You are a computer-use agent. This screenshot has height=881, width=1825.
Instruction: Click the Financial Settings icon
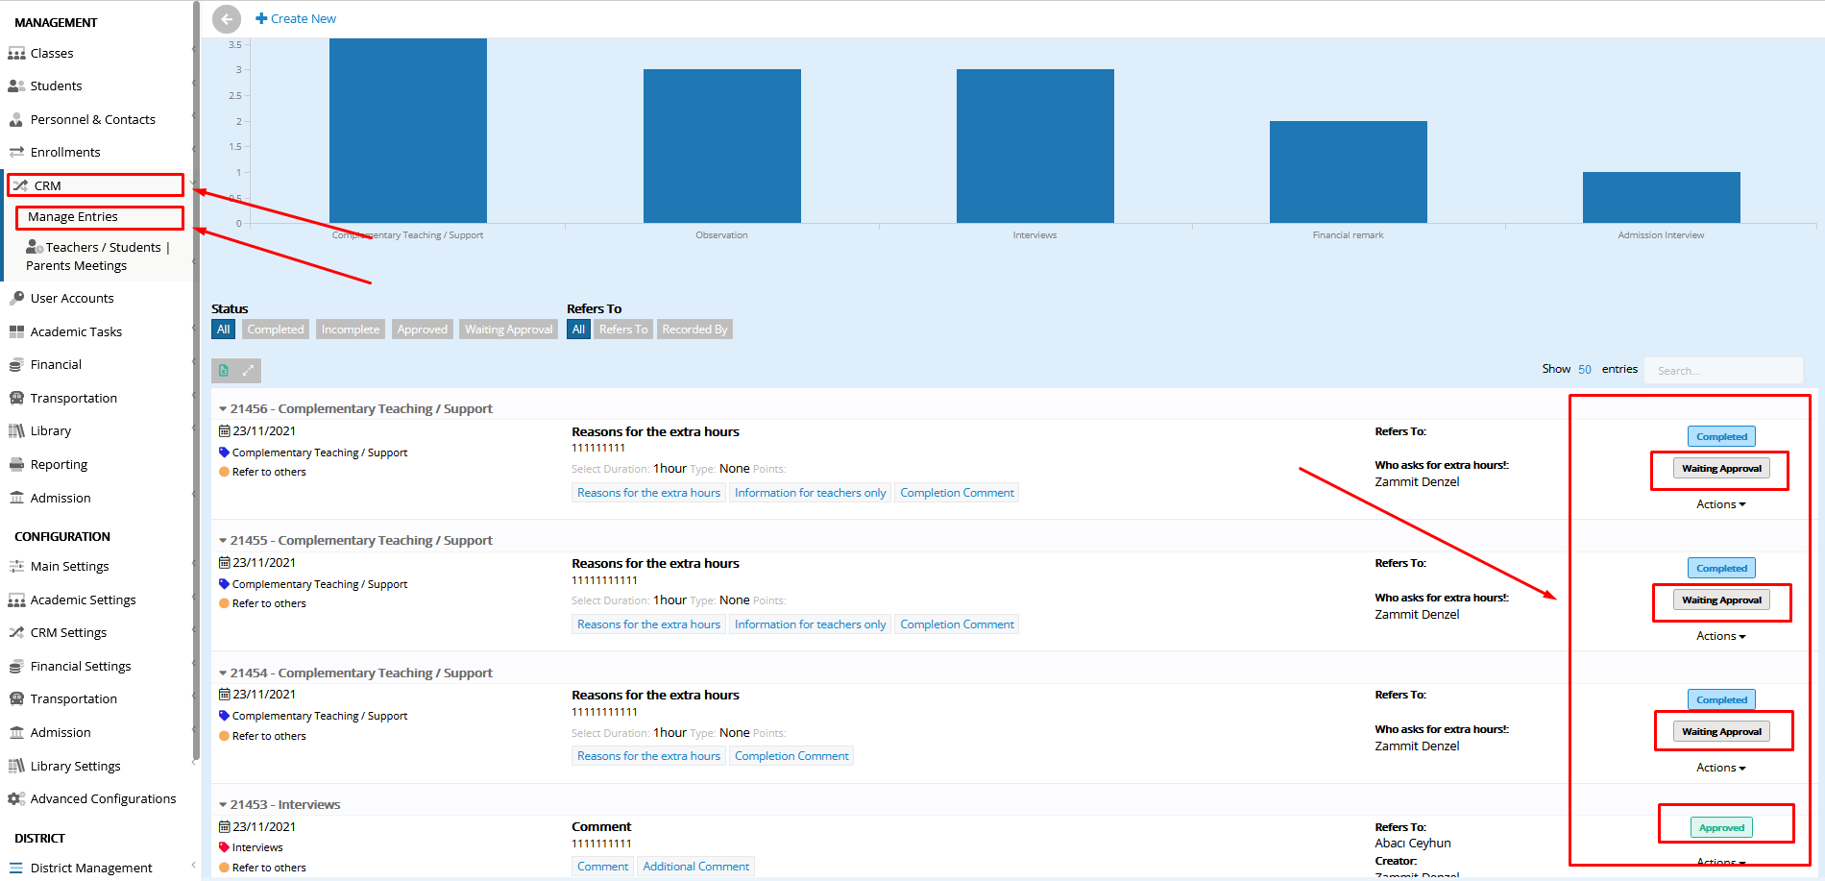click(x=16, y=667)
